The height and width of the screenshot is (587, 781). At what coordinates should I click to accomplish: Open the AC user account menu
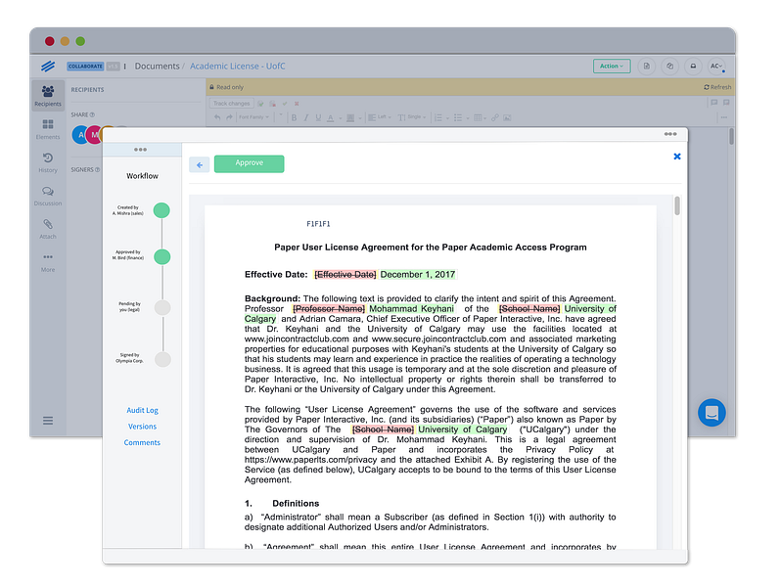coord(716,66)
